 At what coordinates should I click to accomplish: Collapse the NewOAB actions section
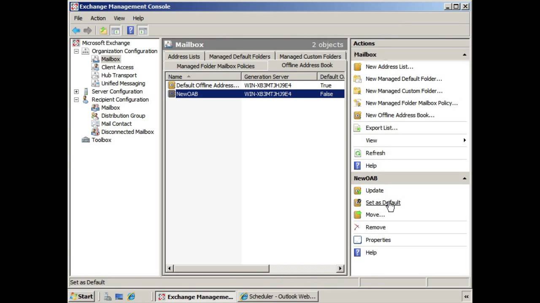[x=464, y=178]
